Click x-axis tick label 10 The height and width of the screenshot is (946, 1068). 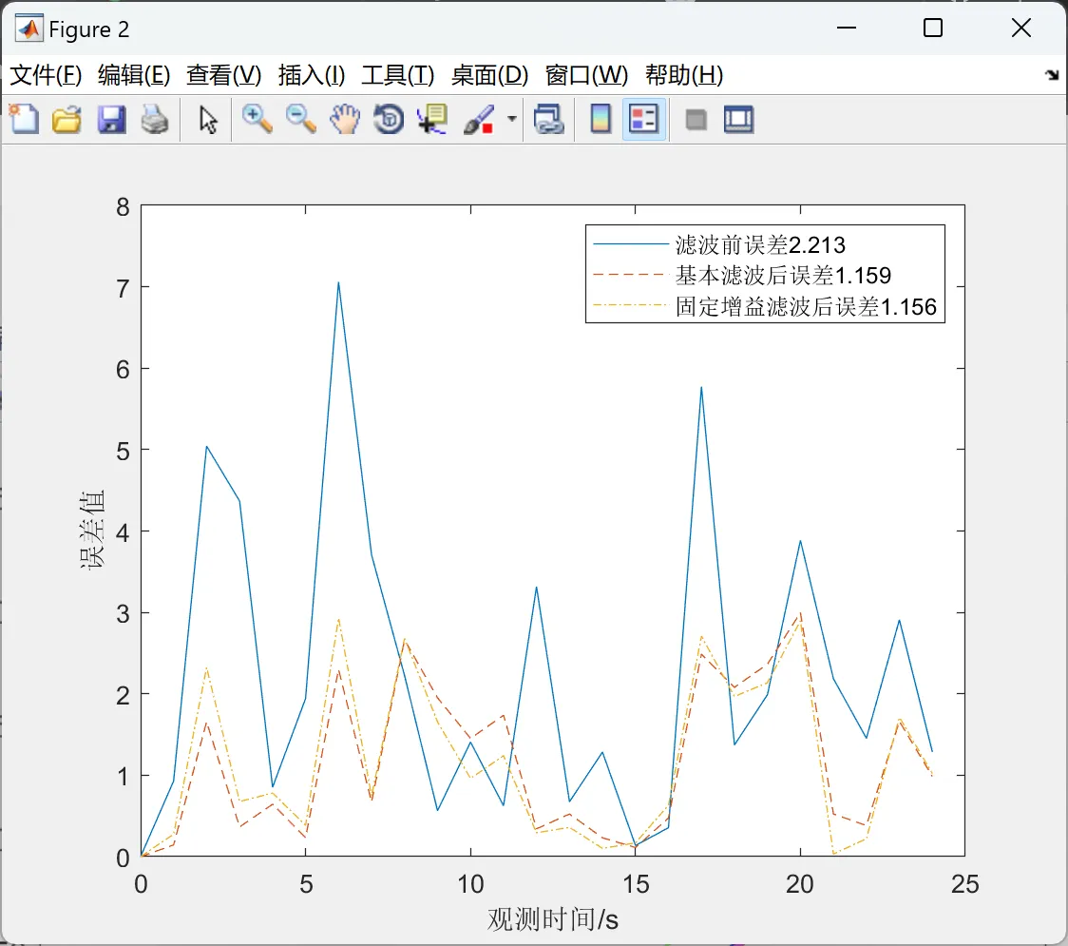point(470,884)
